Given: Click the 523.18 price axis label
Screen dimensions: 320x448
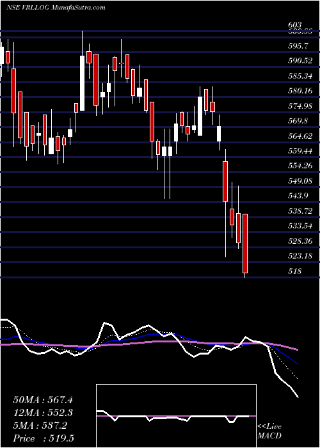Looking at the screenshot, I should pyautogui.click(x=300, y=256).
